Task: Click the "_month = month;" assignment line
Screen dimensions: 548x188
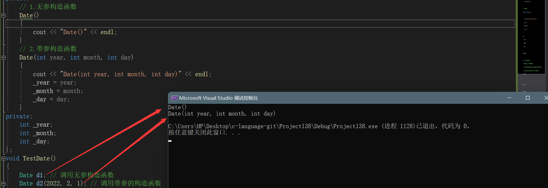Action: pos(58,91)
